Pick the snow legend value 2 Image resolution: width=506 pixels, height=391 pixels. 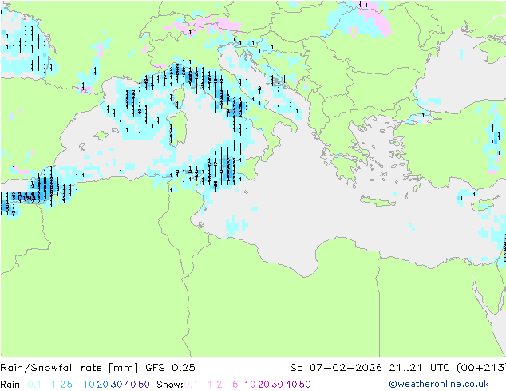[x=219, y=385]
